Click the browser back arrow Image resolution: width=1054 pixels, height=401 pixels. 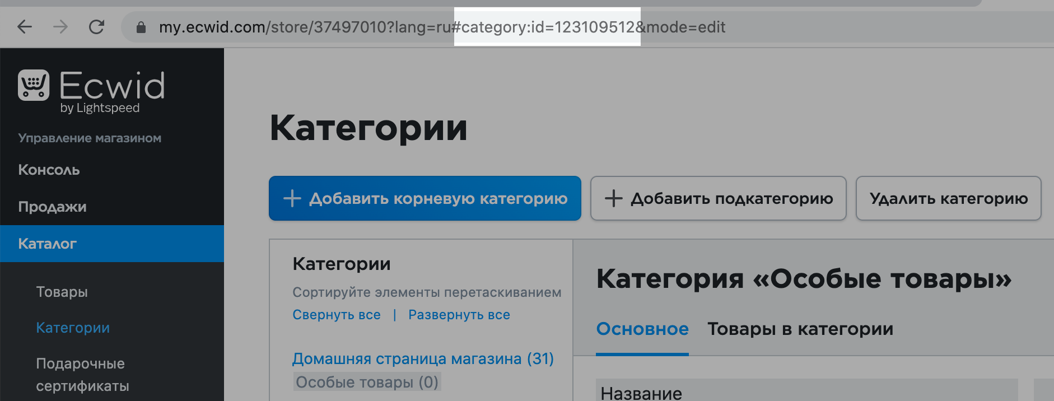pos(25,27)
